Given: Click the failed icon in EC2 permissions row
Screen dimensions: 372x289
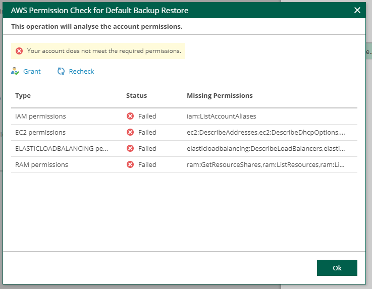Looking at the screenshot, I should pos(130,132).
